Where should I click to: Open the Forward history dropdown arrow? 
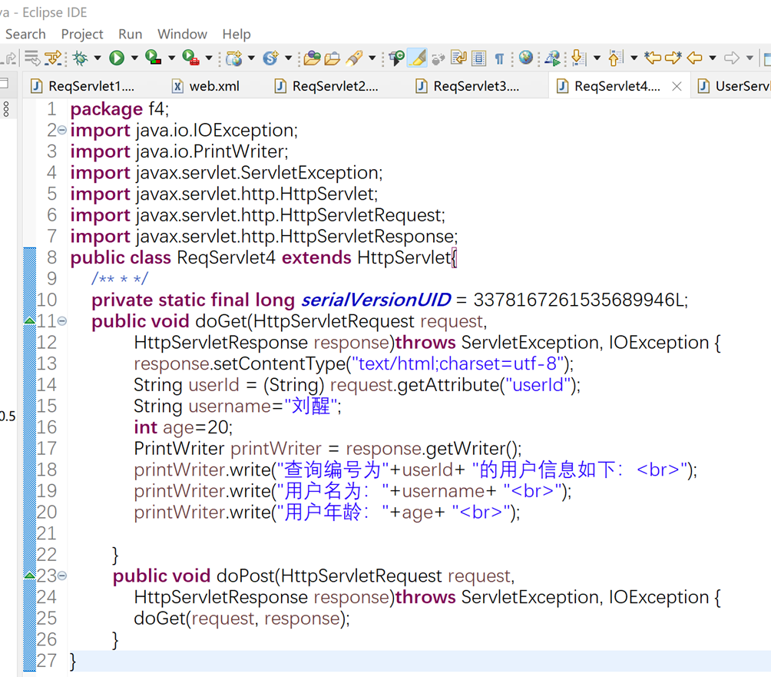(749, 58)
